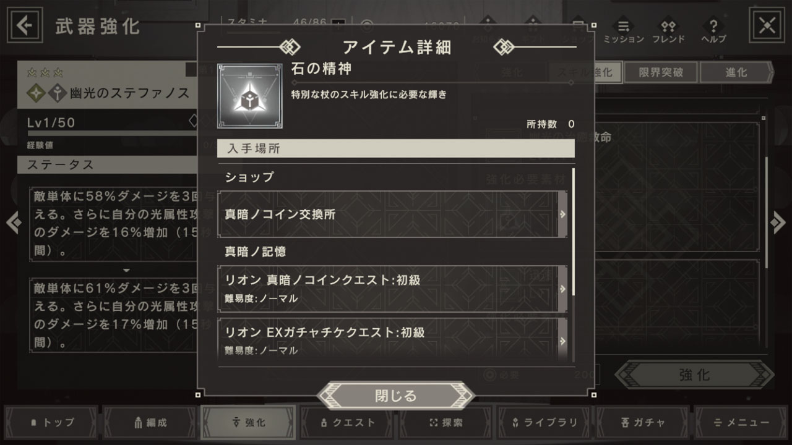Open the クエスト bottom navigation item
This screenshot has height=445, width=792.
[x=346, y=423]
